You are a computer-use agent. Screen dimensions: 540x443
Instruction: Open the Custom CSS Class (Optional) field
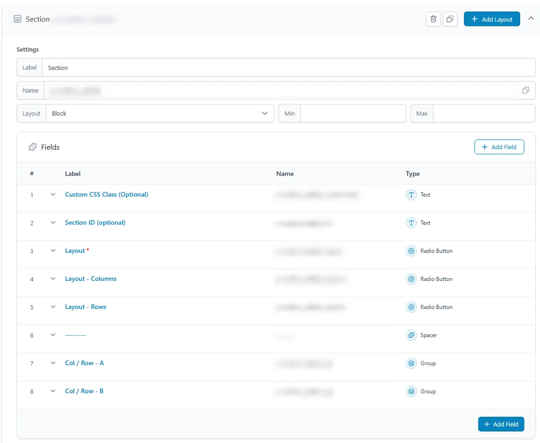107,194
